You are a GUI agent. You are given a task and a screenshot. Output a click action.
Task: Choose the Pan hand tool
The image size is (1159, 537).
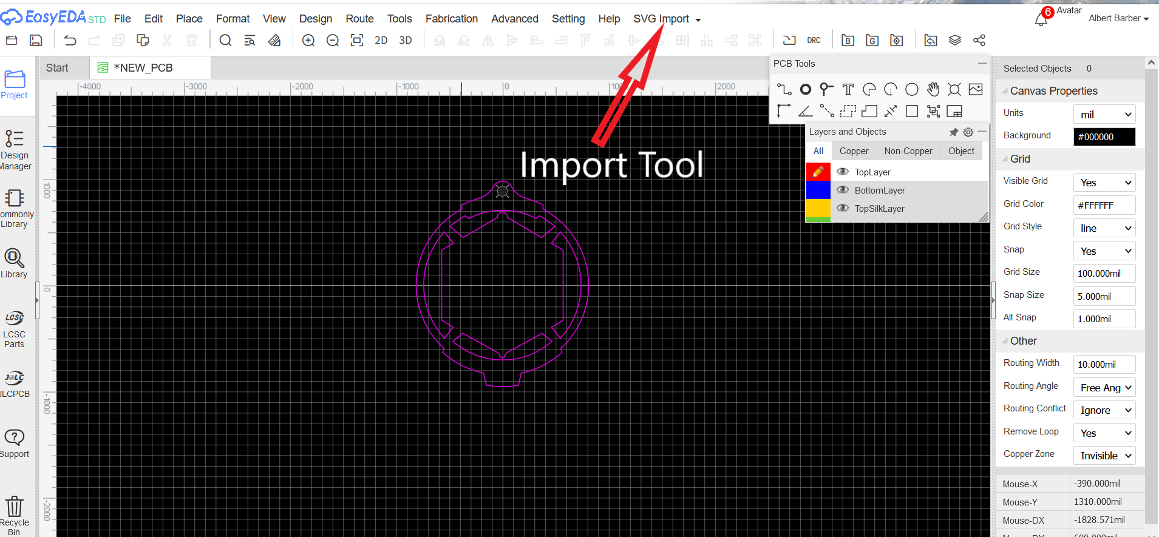(933, 90)
